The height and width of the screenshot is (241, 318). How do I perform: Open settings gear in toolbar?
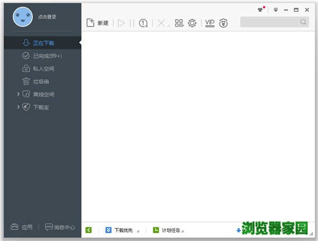(192, 23)
